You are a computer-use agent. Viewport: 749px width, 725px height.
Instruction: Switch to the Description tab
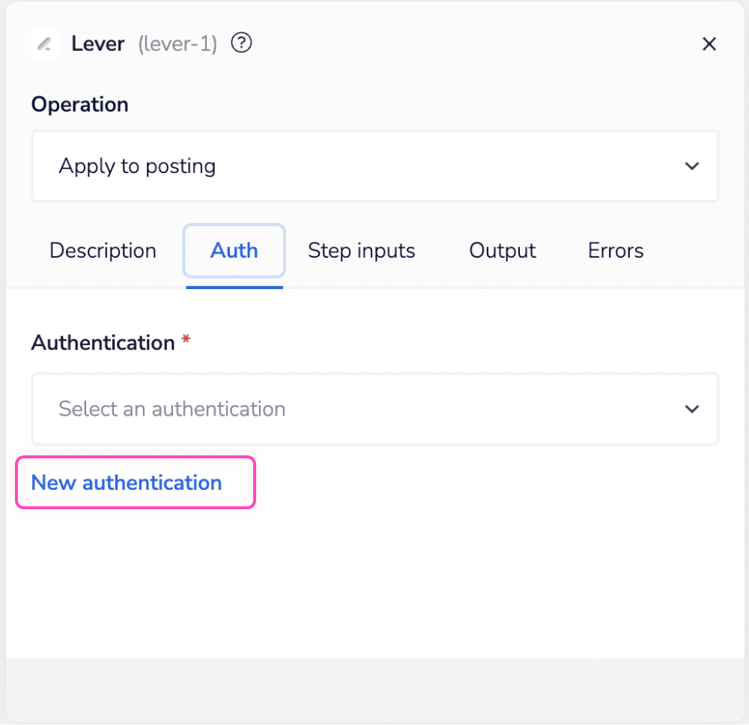point(103,251)
